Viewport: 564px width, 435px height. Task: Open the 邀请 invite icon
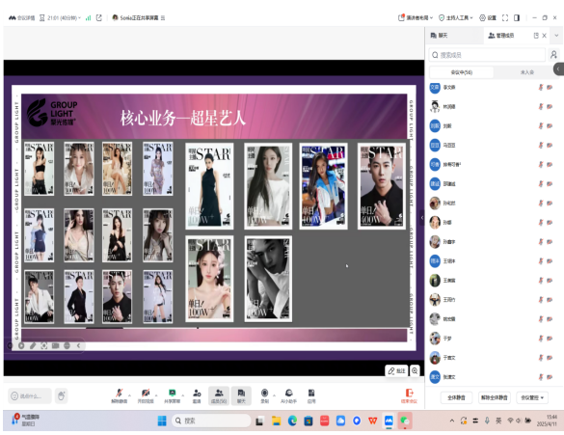point(197,395)
